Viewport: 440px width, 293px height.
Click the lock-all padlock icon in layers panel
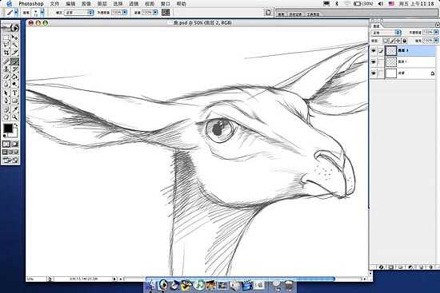[x=404, y=41]
